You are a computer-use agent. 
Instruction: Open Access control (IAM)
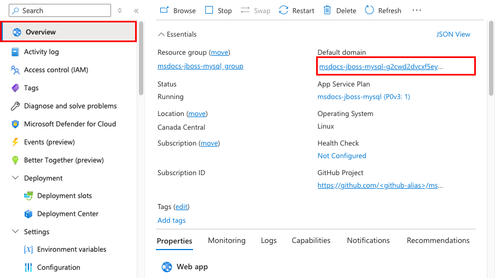pyautogui.click(x=56, y=70)
